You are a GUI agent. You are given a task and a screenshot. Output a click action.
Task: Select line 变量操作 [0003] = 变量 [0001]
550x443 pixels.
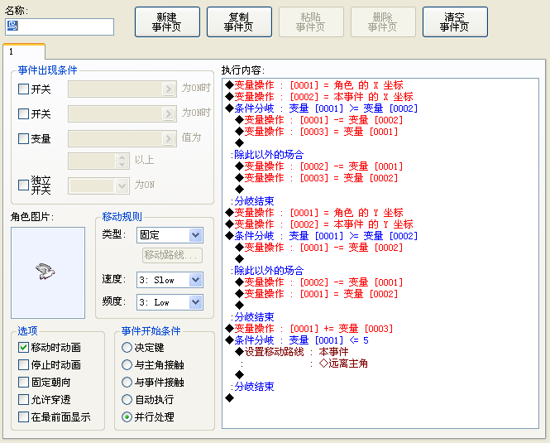[x=317, y=132]
